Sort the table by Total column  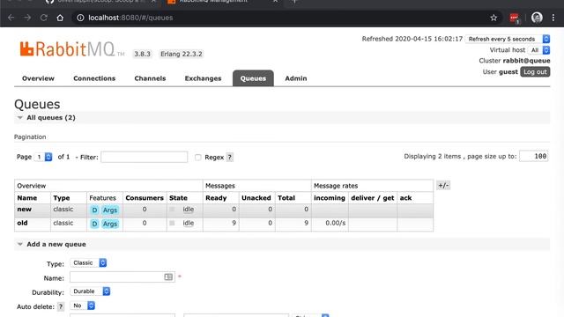point(286,198)
